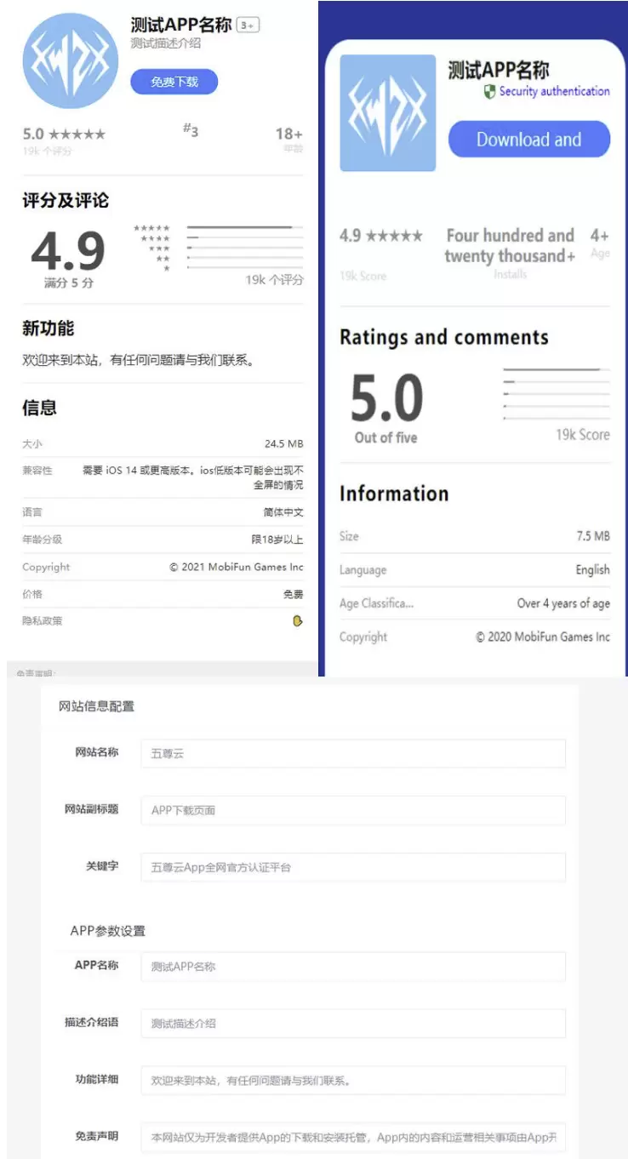The image size is (628, 1159).
Task: Click the Security authentication link
Action: [x=554, y=91]
